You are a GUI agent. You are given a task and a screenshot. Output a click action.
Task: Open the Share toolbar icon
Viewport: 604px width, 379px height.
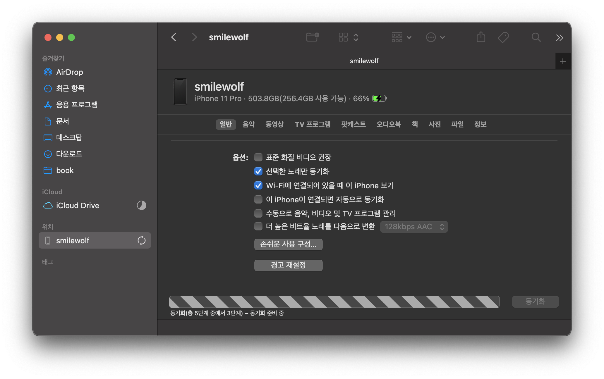pos(481,37)
